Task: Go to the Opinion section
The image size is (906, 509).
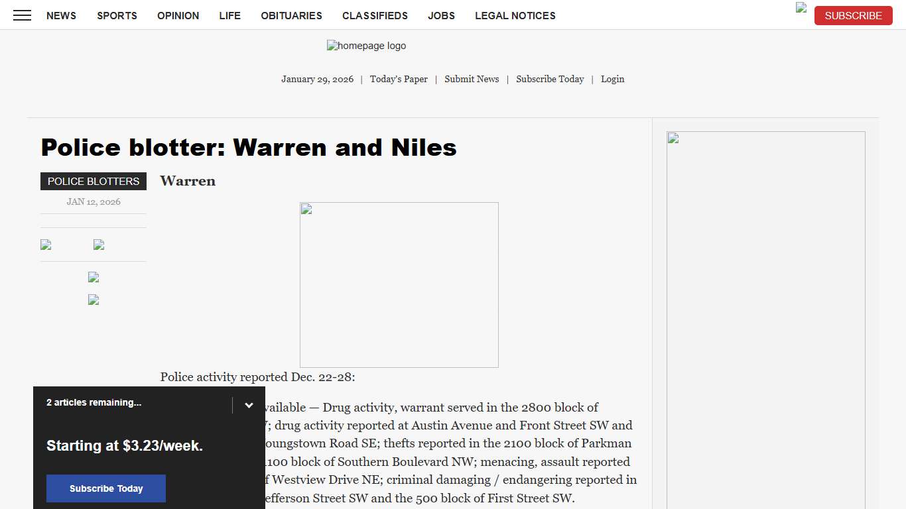Action: (178, 15)
